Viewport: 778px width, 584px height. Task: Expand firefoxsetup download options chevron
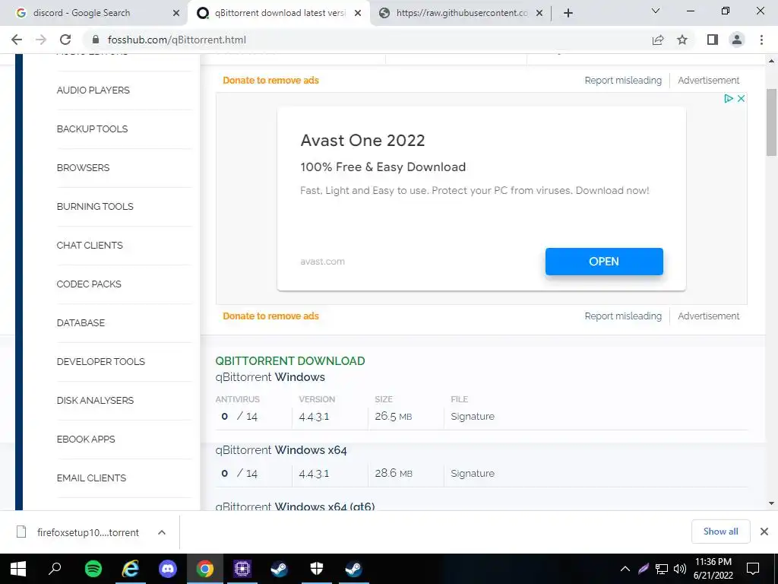pyautogui.click(x=161, y=532)
